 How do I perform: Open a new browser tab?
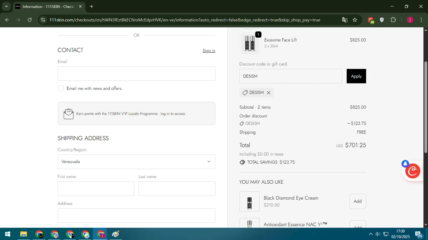[x=92, y=6]
